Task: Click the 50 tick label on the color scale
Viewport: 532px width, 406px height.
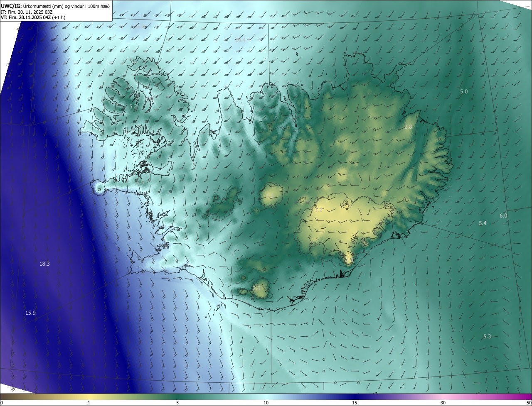Action: point(529,403)
